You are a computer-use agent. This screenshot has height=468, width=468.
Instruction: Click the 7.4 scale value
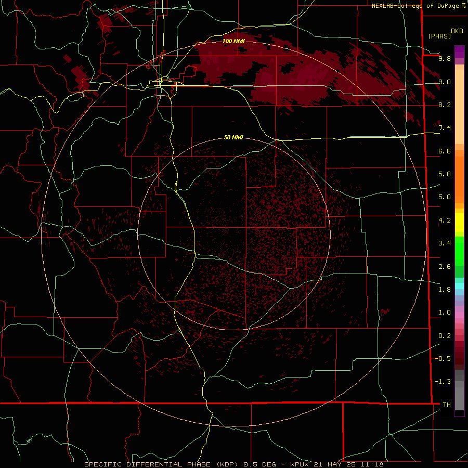click(445, 128)
